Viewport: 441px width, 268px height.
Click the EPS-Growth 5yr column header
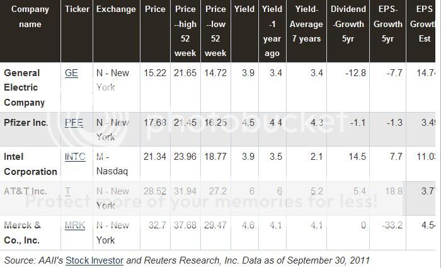[387, 24]
